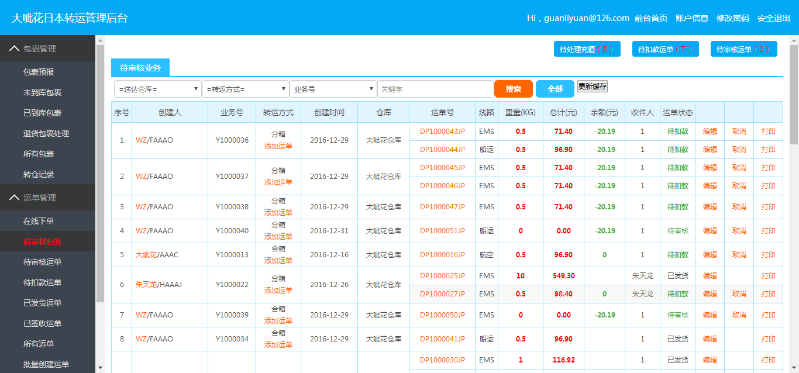Click 取消 for waybill DP1000050JP
This screenshot has width=799, height=373.
(739, 315)
